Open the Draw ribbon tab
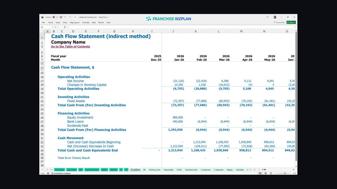This screenshot has height=189, width=337. coord(65,22)
